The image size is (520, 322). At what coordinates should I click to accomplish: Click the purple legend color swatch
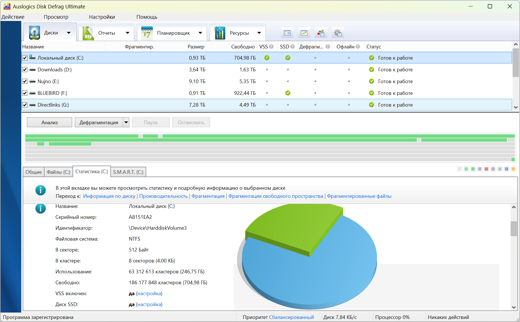coord(480,169)
